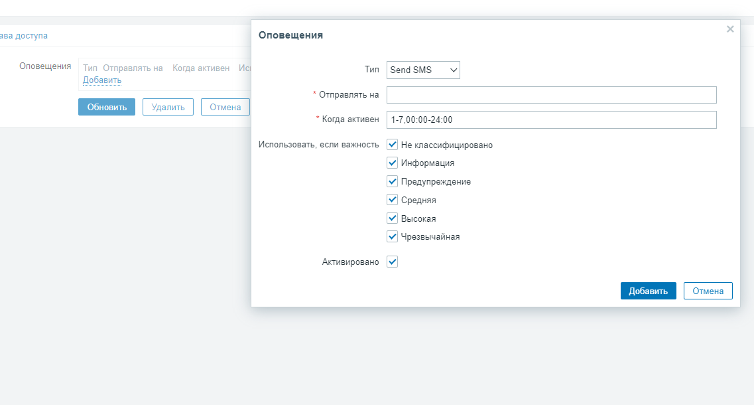Switch to the partially visible Права доступа tab
The height and width of the screenshot is (405, 754).
tap(24, 36)
